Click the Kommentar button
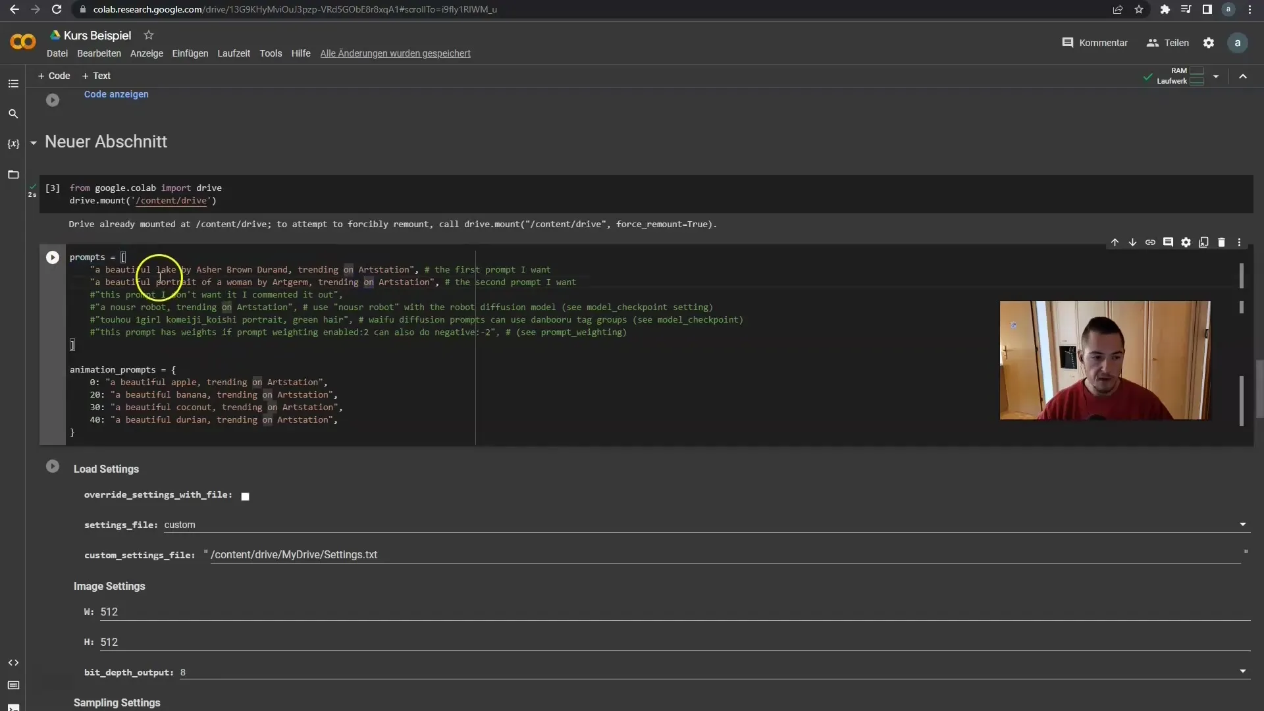 pyautogui.click(x=1095, y=43)
